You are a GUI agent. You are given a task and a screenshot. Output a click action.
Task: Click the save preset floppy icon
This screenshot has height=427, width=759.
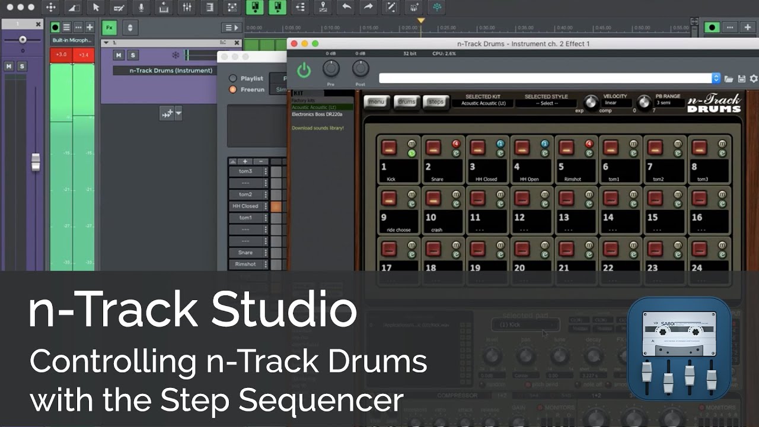pos(741,78)
